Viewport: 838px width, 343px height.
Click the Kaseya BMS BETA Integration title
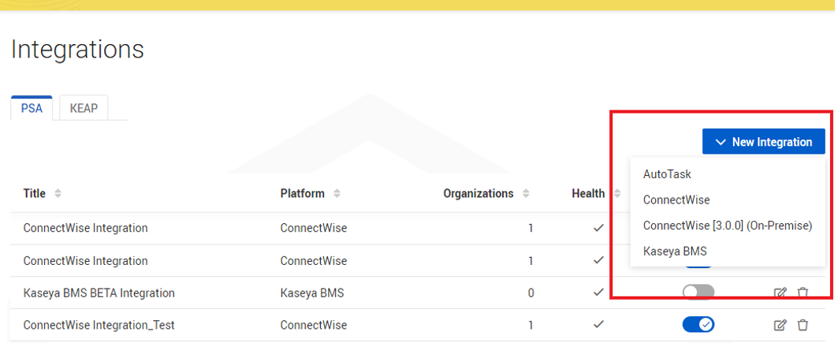click(x=99, y=293)
